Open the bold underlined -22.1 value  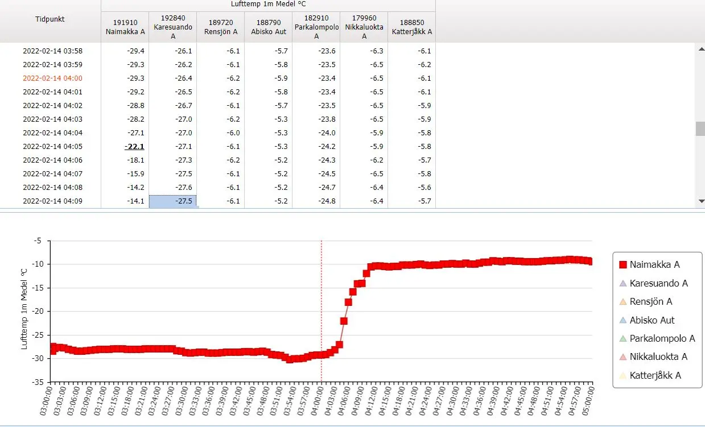pos(134,147)
